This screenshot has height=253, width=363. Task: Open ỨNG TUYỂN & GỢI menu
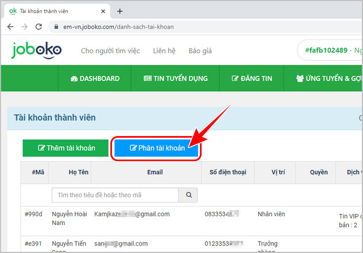coord(329,79)
